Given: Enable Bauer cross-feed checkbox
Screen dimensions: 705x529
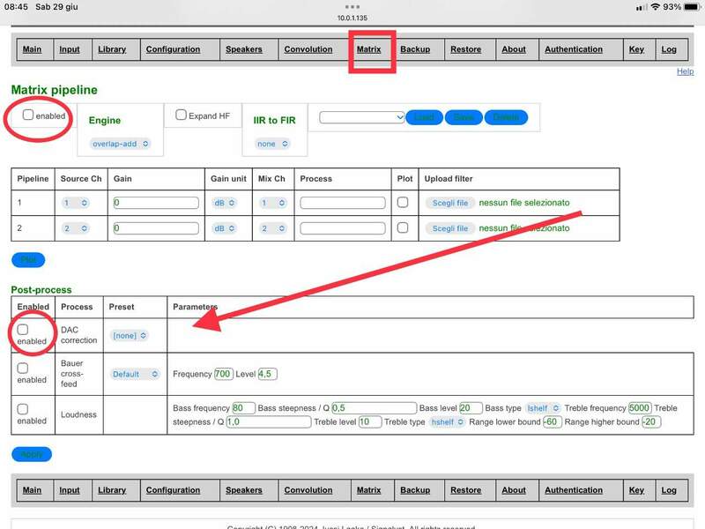Looking at the screenshot, I should pyautogui.click(x=23, y=369).
